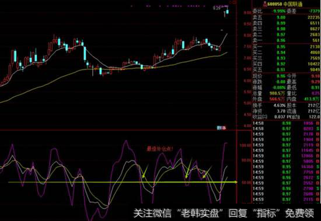Click the 最高 high price label

[x=291, y=82]
